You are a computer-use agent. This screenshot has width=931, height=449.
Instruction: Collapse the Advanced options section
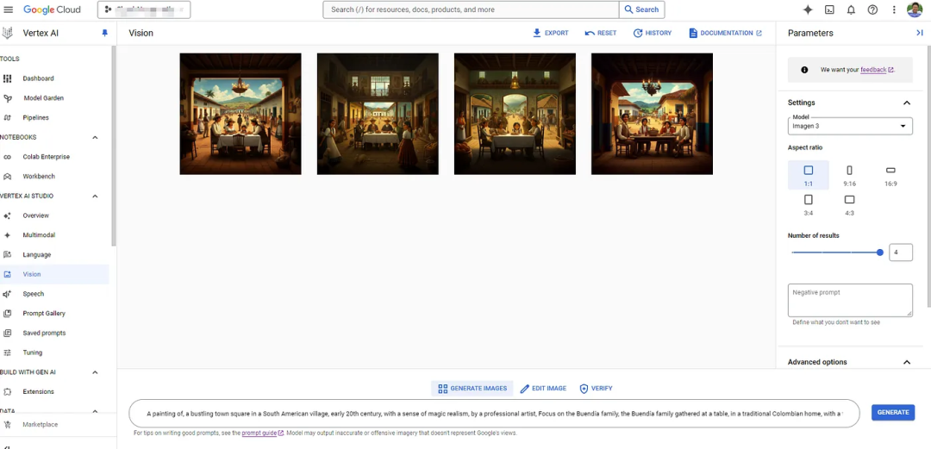pyautogui.click(x=907, y=362)
